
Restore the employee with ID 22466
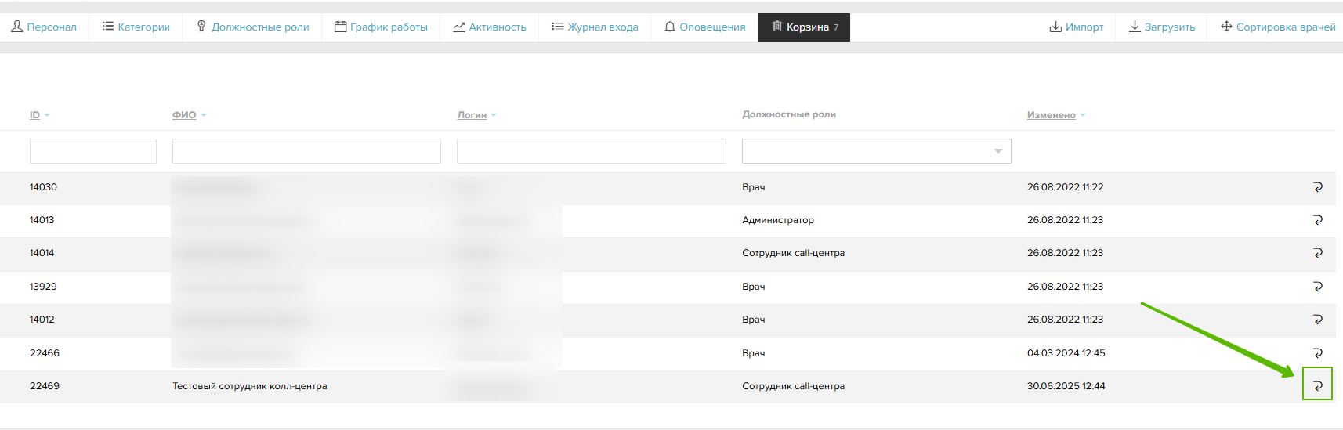(1317, 353)
